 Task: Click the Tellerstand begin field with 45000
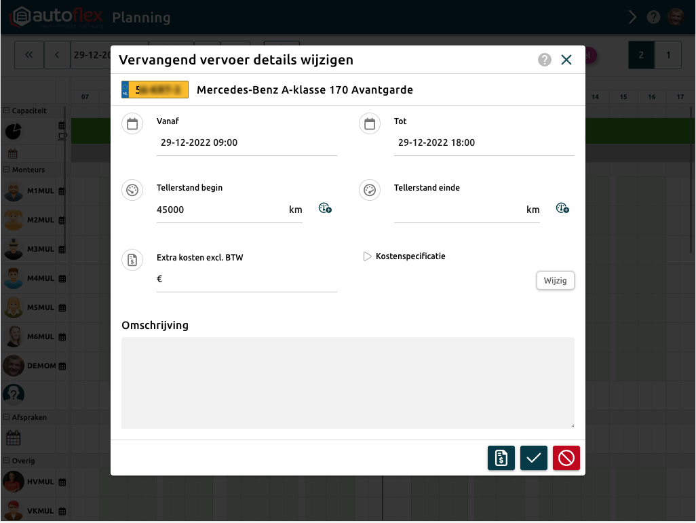point(220,210)
